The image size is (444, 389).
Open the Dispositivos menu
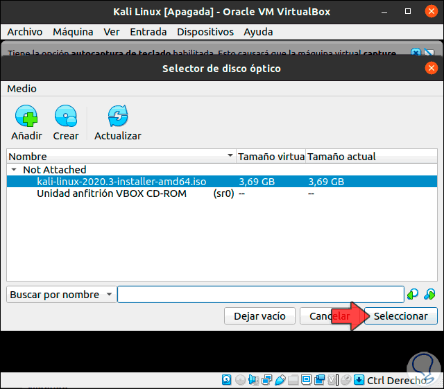pos(205,32)
